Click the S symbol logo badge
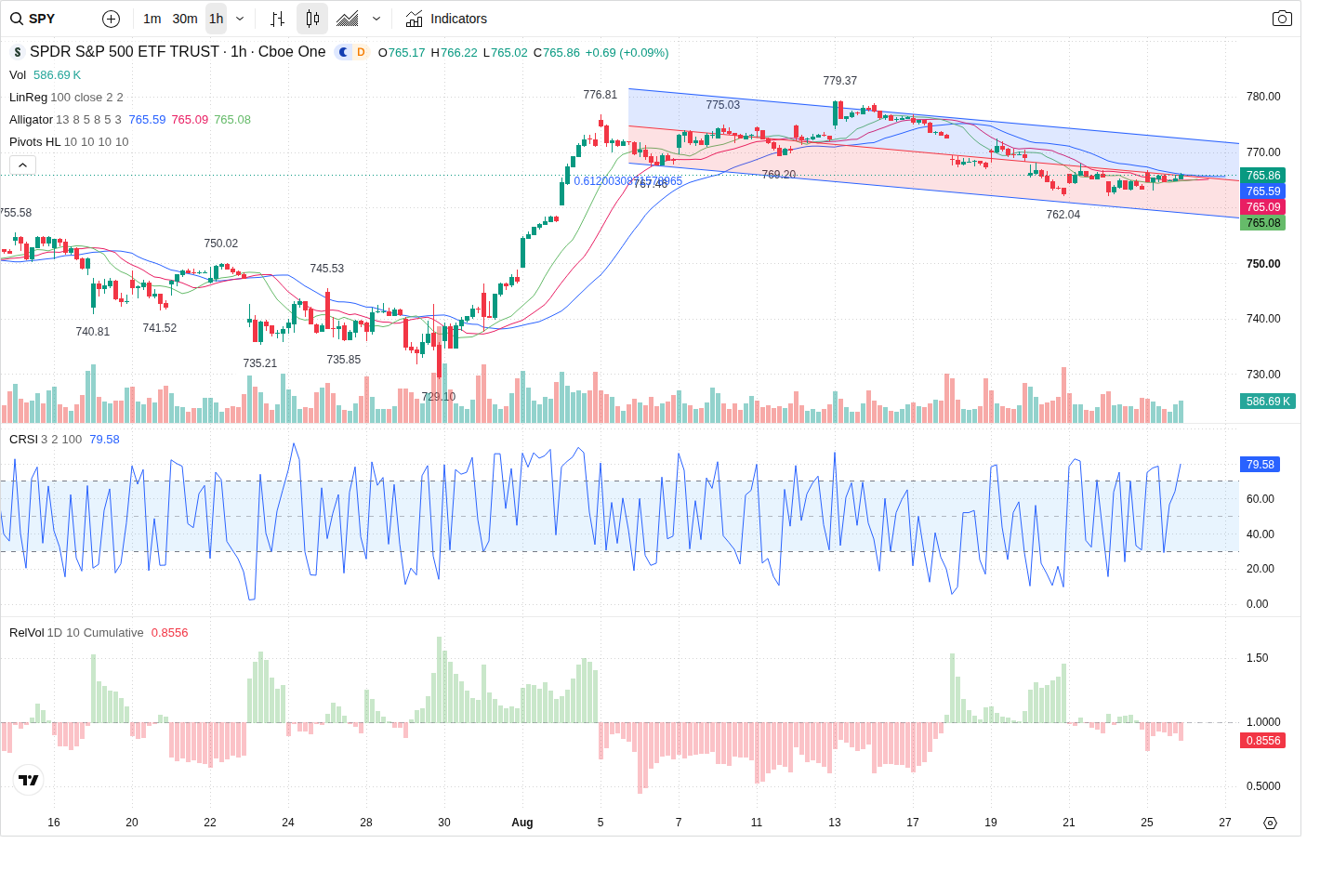Screen dimensions: 1320x883 point(17,52)
